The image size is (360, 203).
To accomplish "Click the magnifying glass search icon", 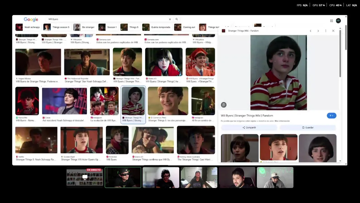I will point(177,19).
